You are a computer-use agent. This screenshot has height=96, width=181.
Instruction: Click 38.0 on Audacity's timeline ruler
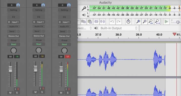coord(118,35)
